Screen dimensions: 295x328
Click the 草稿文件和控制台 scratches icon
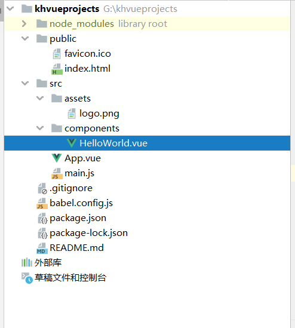click(27, 278)
